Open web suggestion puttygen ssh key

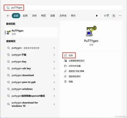[31, 69]
